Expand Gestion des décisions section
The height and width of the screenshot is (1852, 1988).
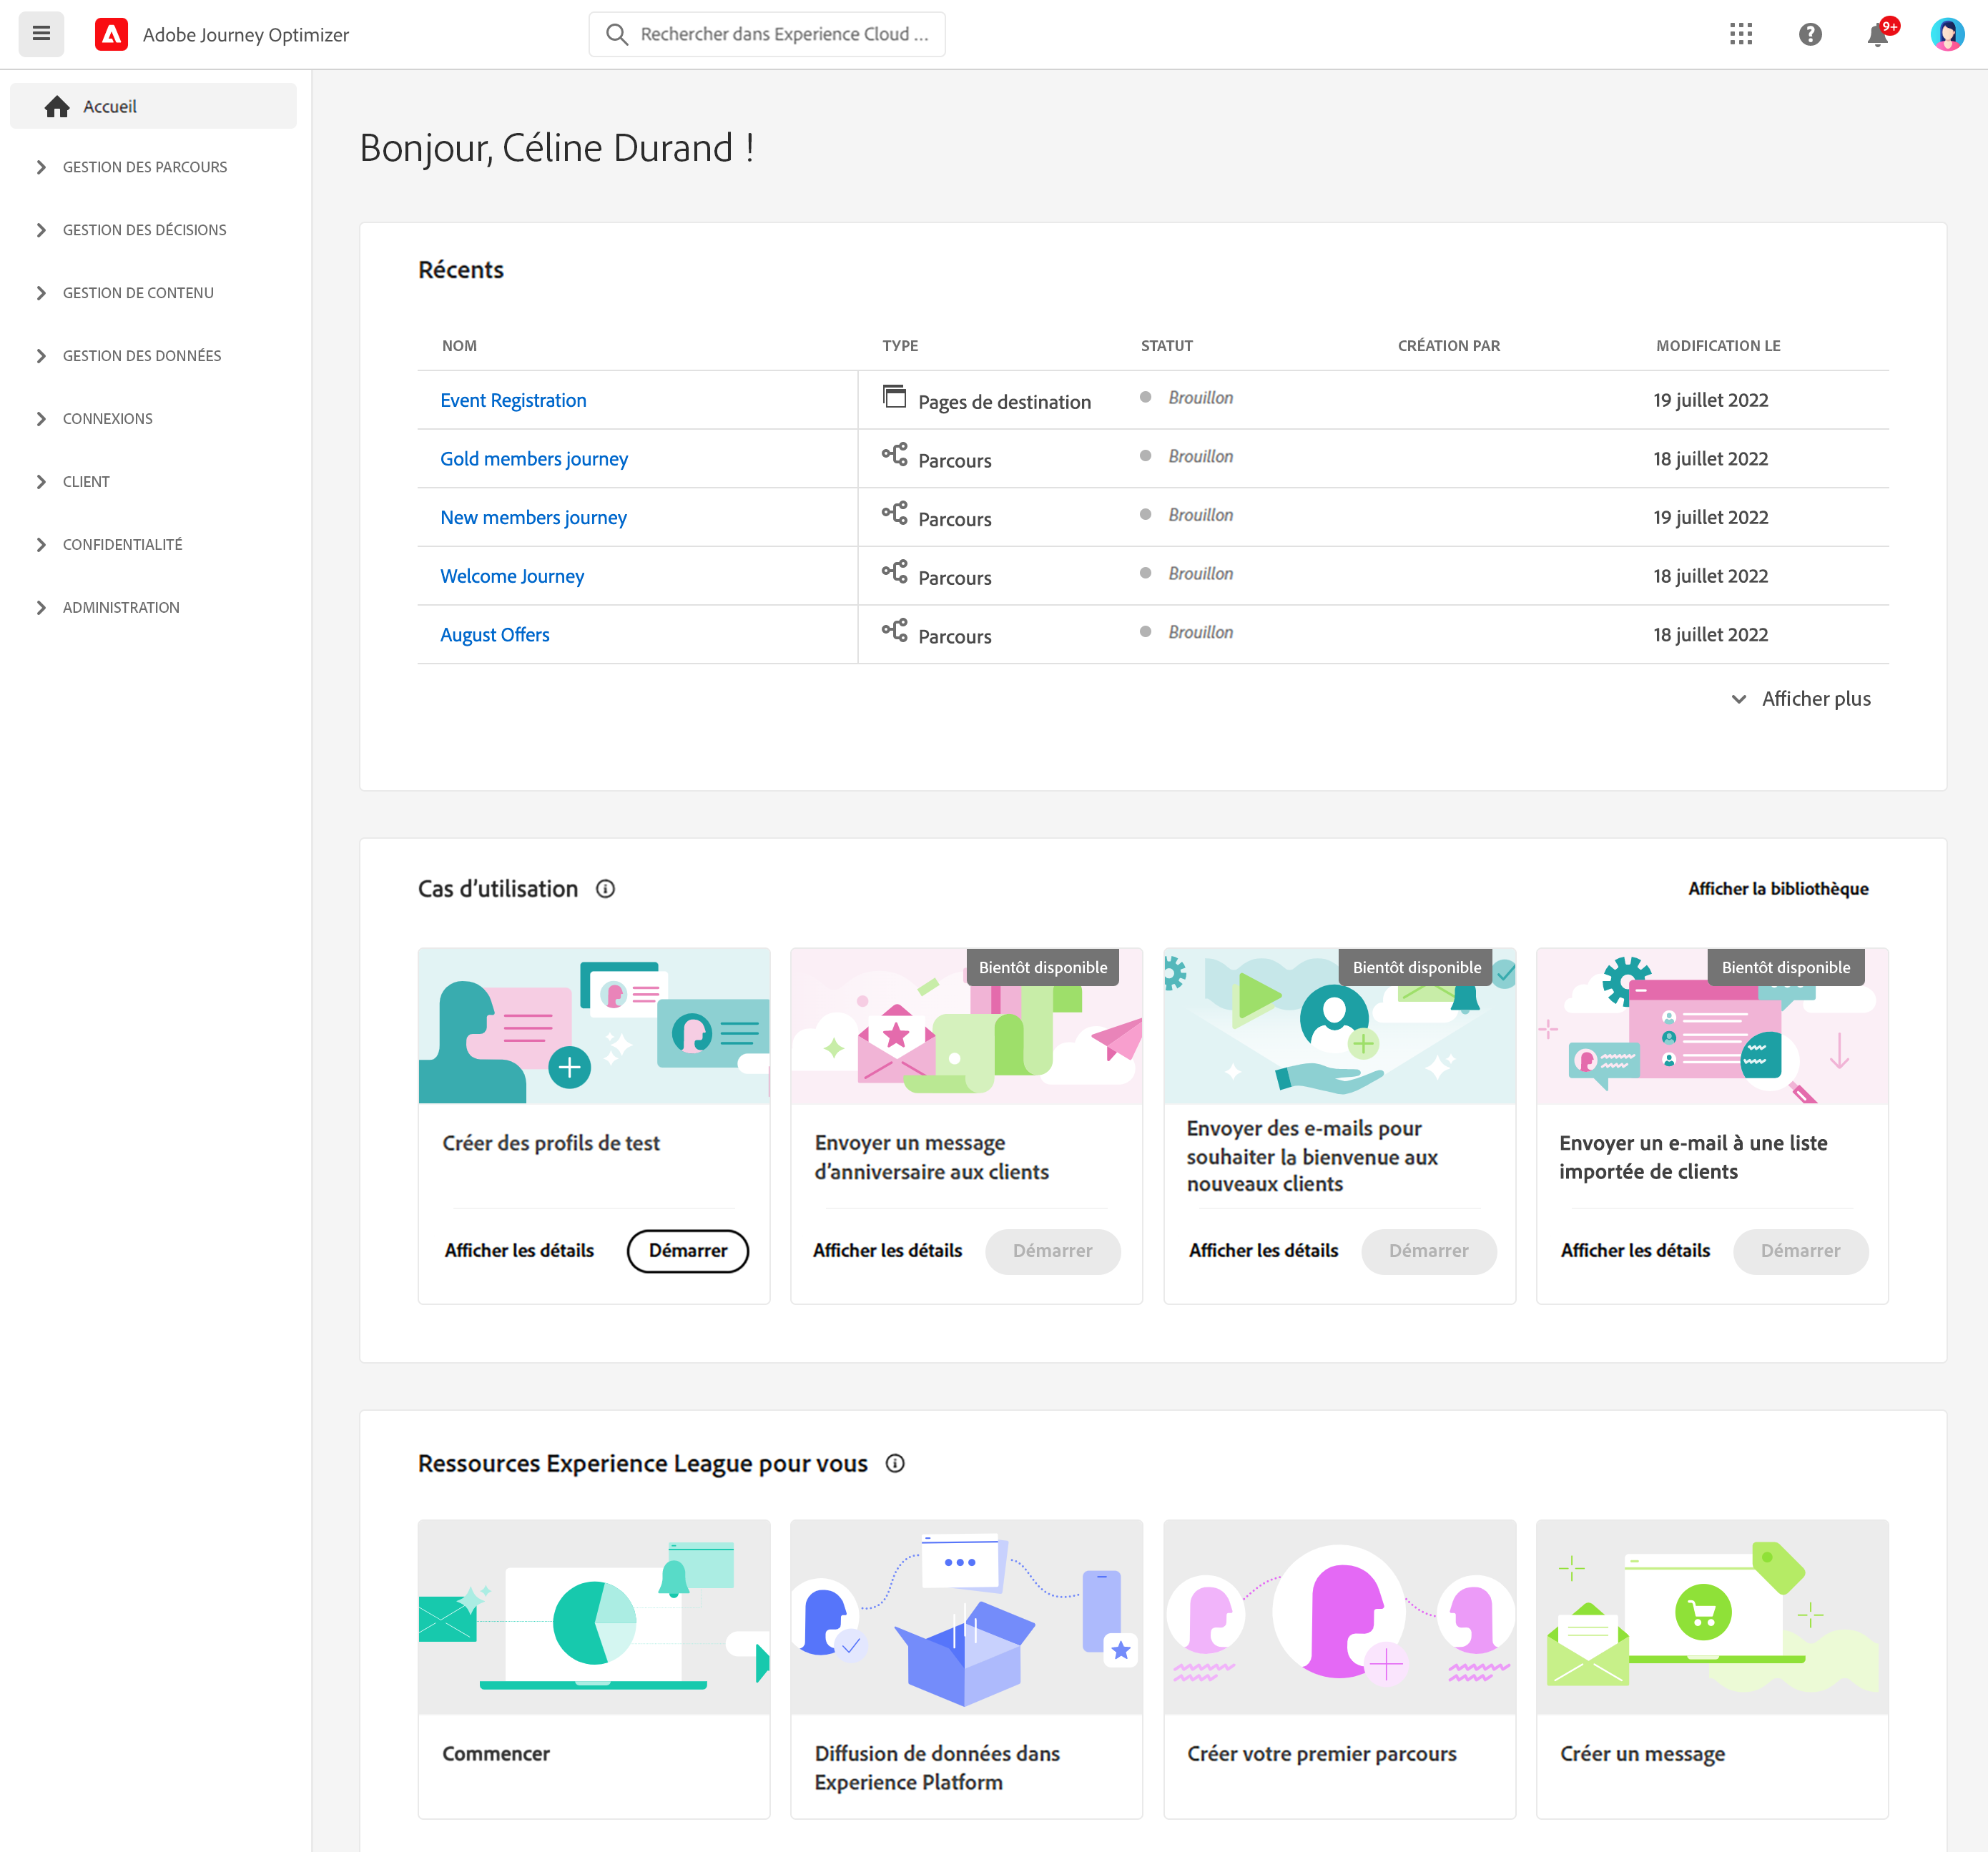point(144,230)
